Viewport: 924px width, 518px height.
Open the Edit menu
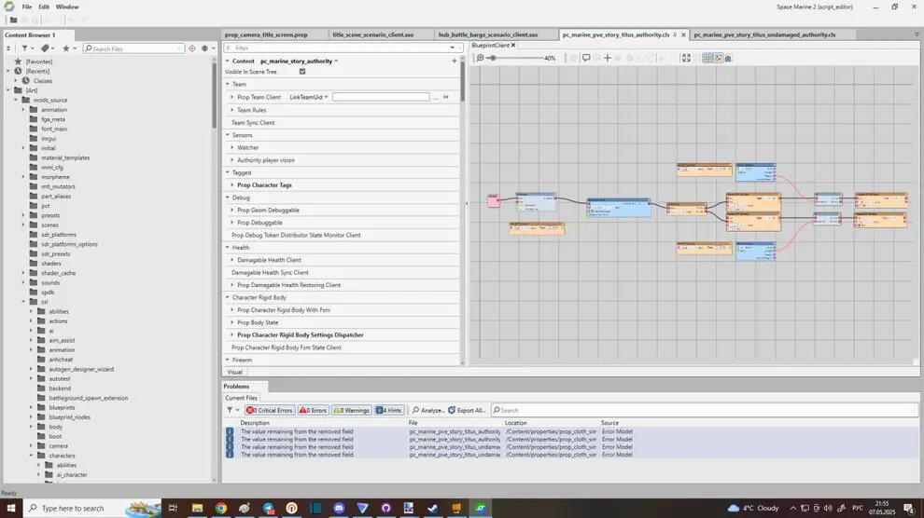44,7
